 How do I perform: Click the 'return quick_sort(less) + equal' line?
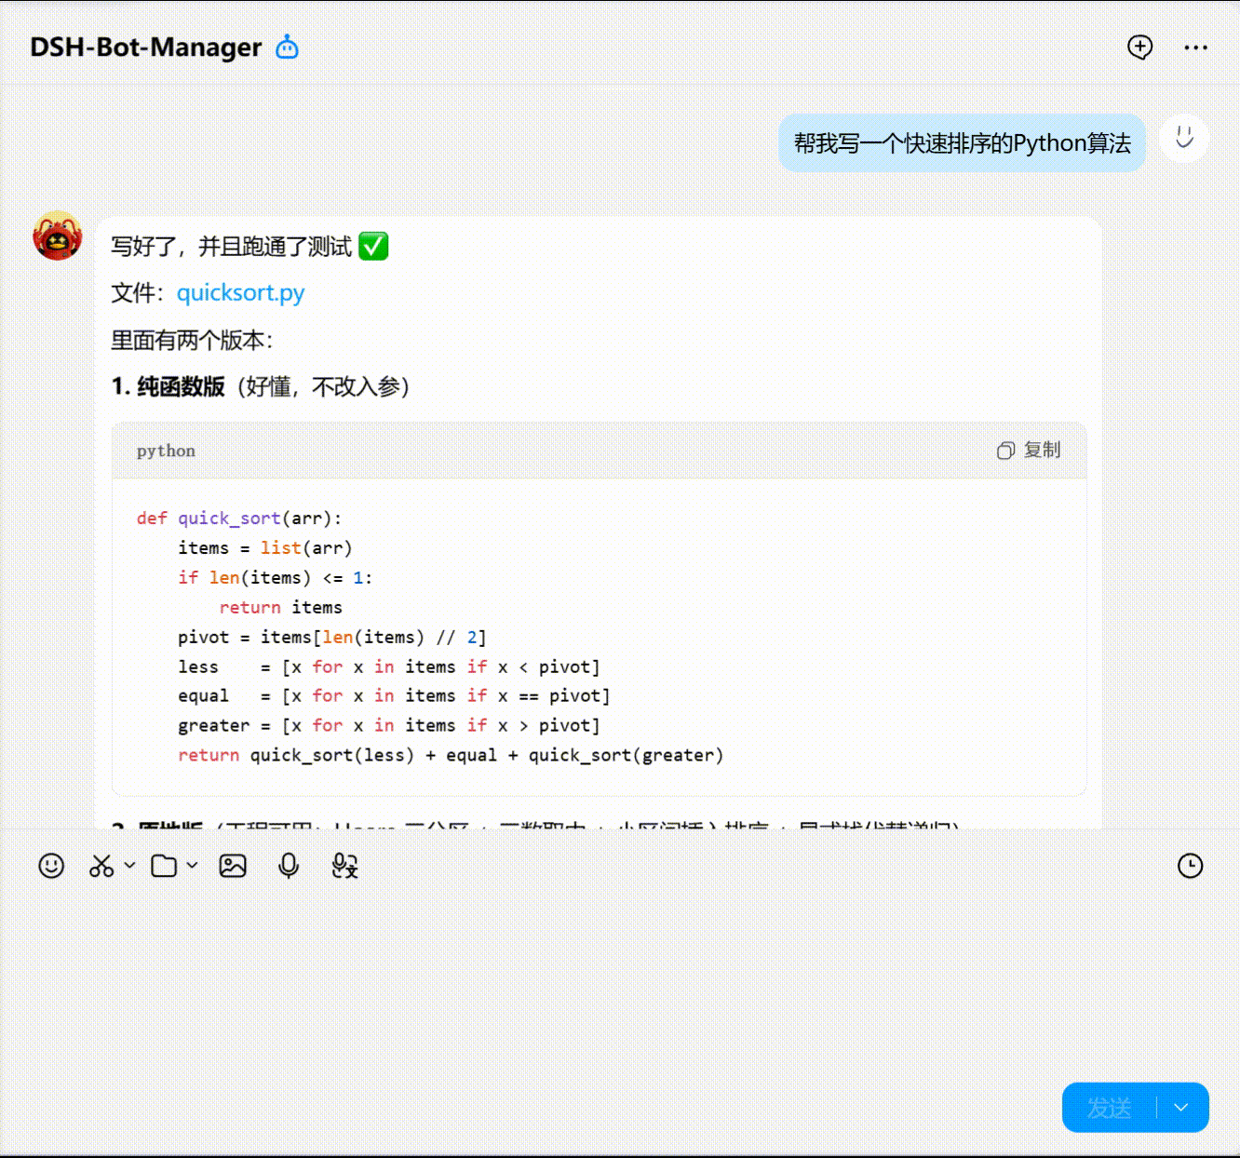451,755
